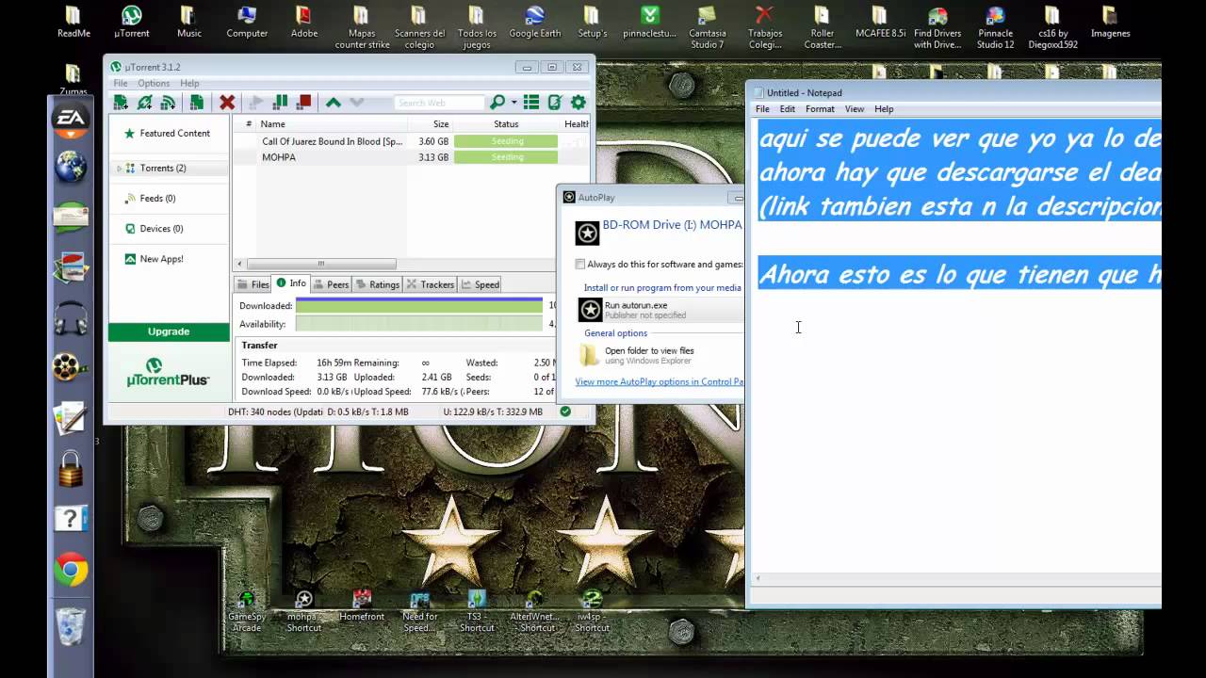Switch to the Ratings tab

pyautogui.click(x=377, y=284)
